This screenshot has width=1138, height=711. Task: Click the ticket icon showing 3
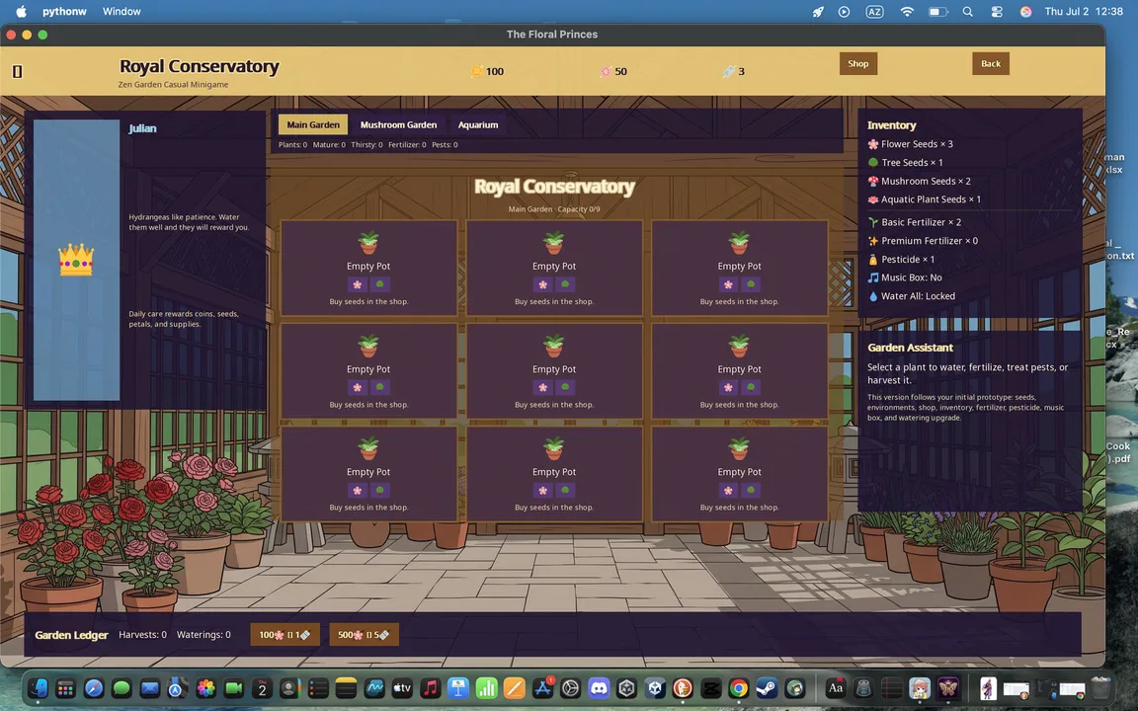(729, 71)
